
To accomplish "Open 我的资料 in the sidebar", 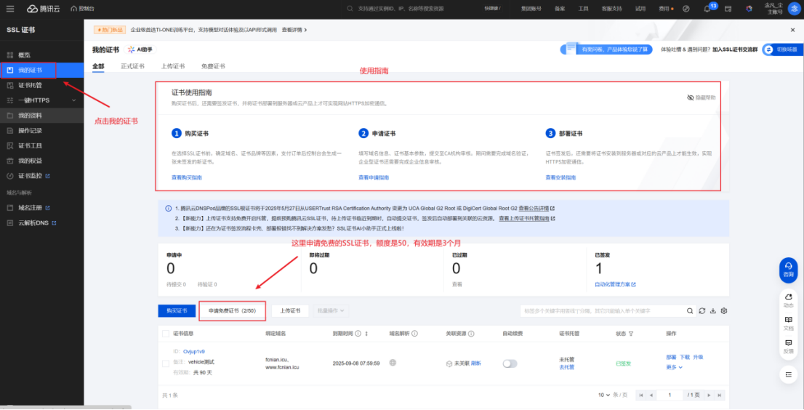I will 42,116.
